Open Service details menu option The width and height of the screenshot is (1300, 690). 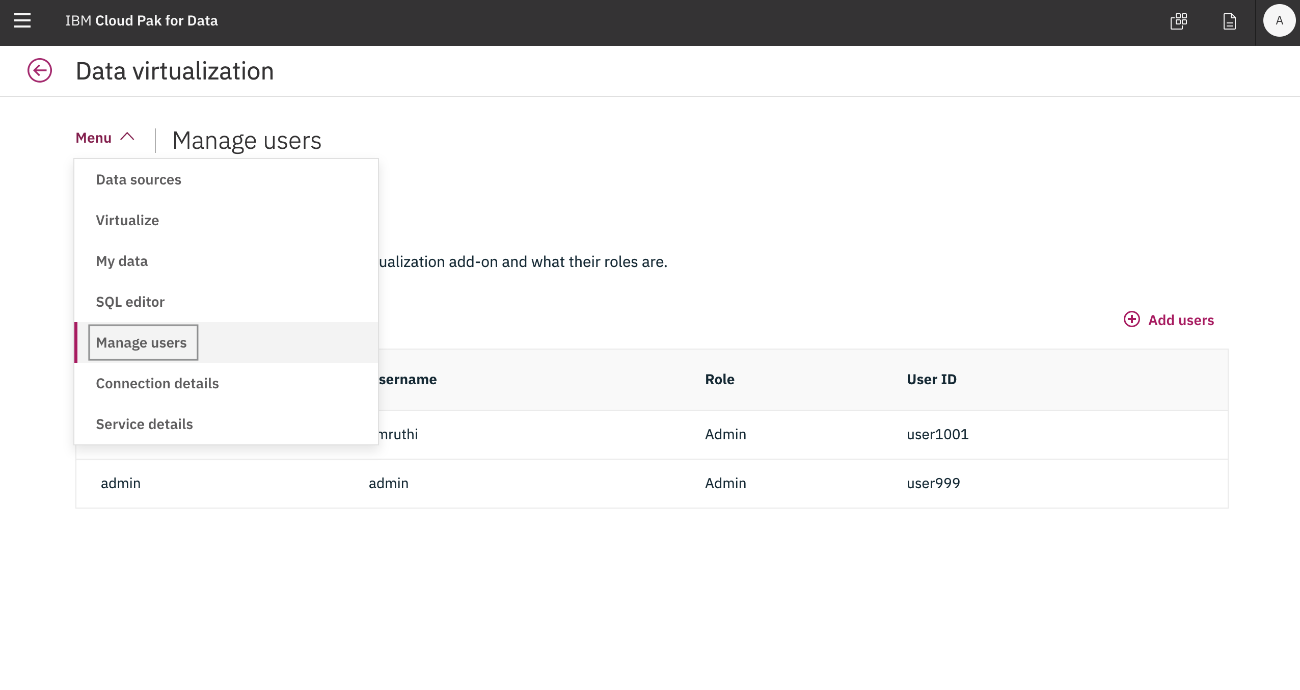tap(145, 424)
